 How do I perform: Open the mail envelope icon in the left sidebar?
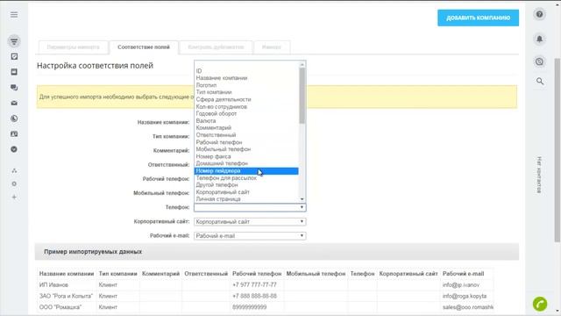[x=14, y=104]
